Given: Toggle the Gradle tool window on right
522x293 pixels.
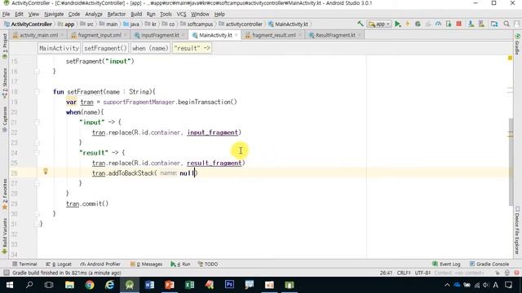Looking at the screenshot, I should click(x=518, y=43).
